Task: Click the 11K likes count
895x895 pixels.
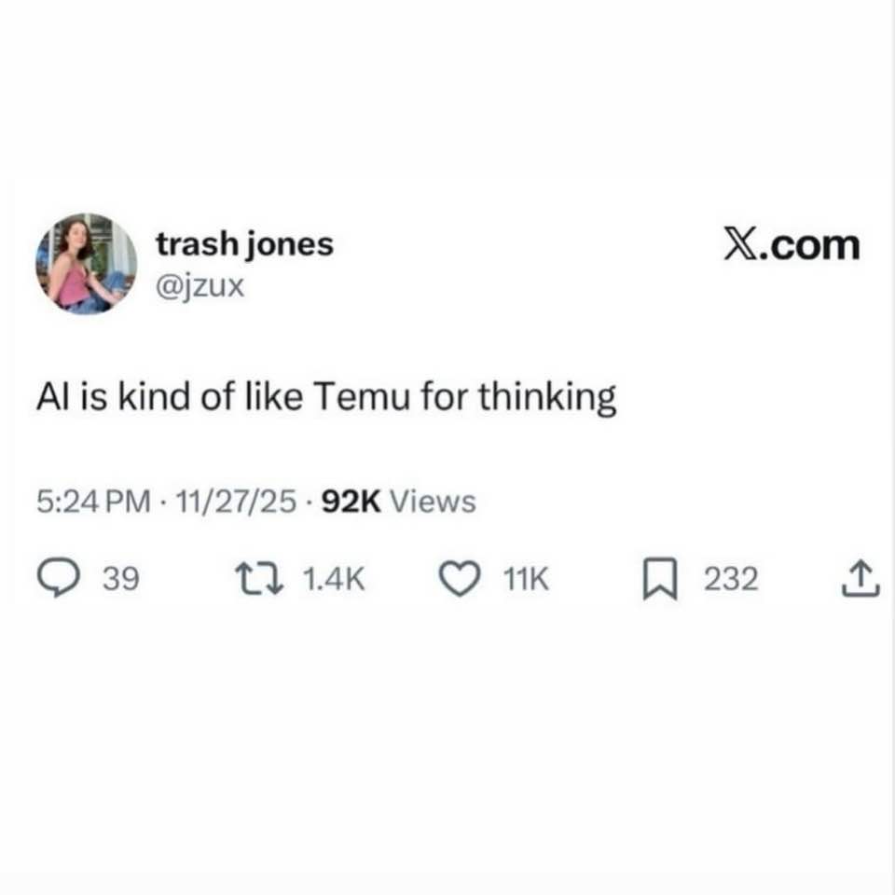Action: click(x=526, y=579)
